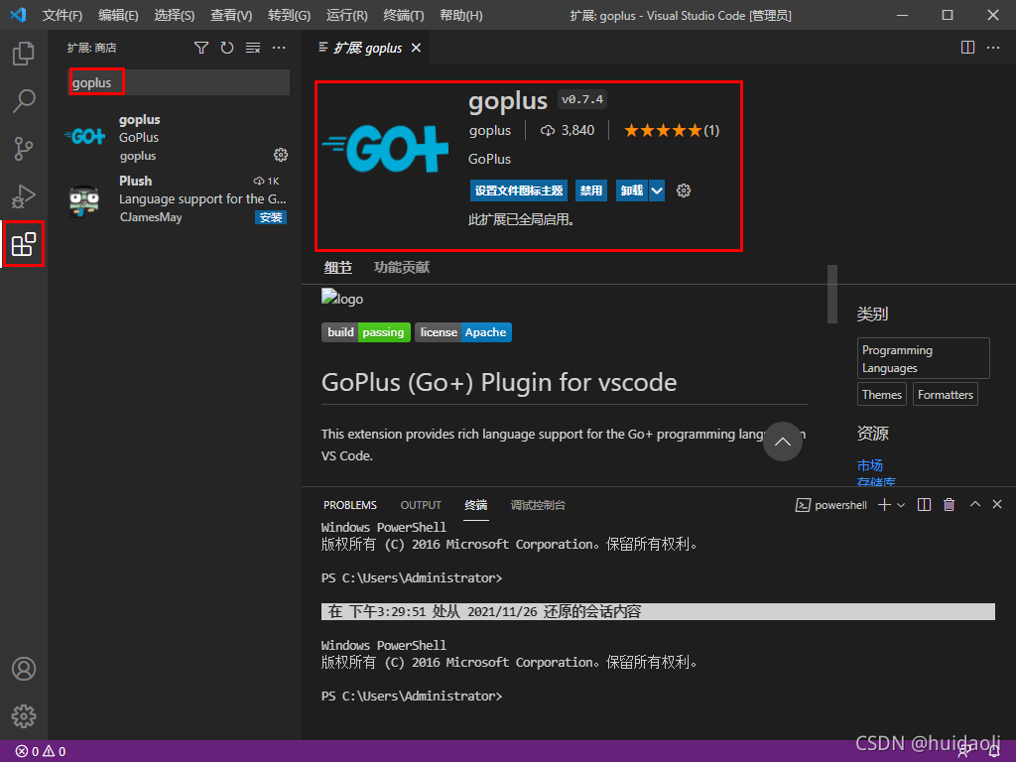Image resolution: width=1016 pixels, height=762 pixels.
Task: Open editor more actions ellipsis
Action: coord(993,48)
